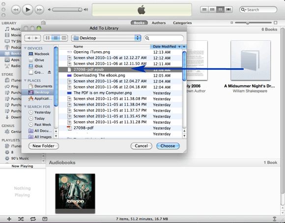
Task: Toggle shuffle in the iTunes bottom bar
Action: [21, 219]
